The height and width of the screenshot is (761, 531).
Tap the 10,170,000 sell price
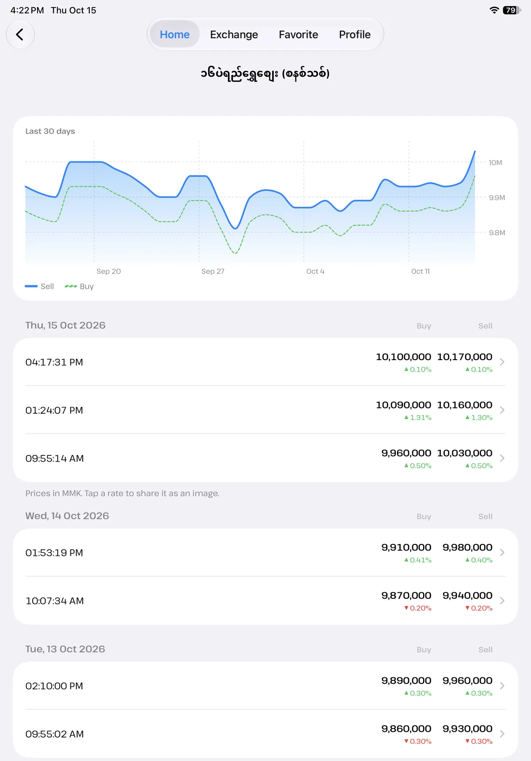(x=465, y=357)
